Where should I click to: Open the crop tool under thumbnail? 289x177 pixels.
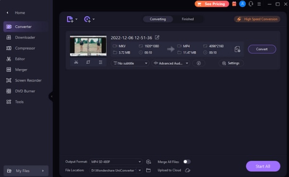pyautogui.click(x=88, y=62)
